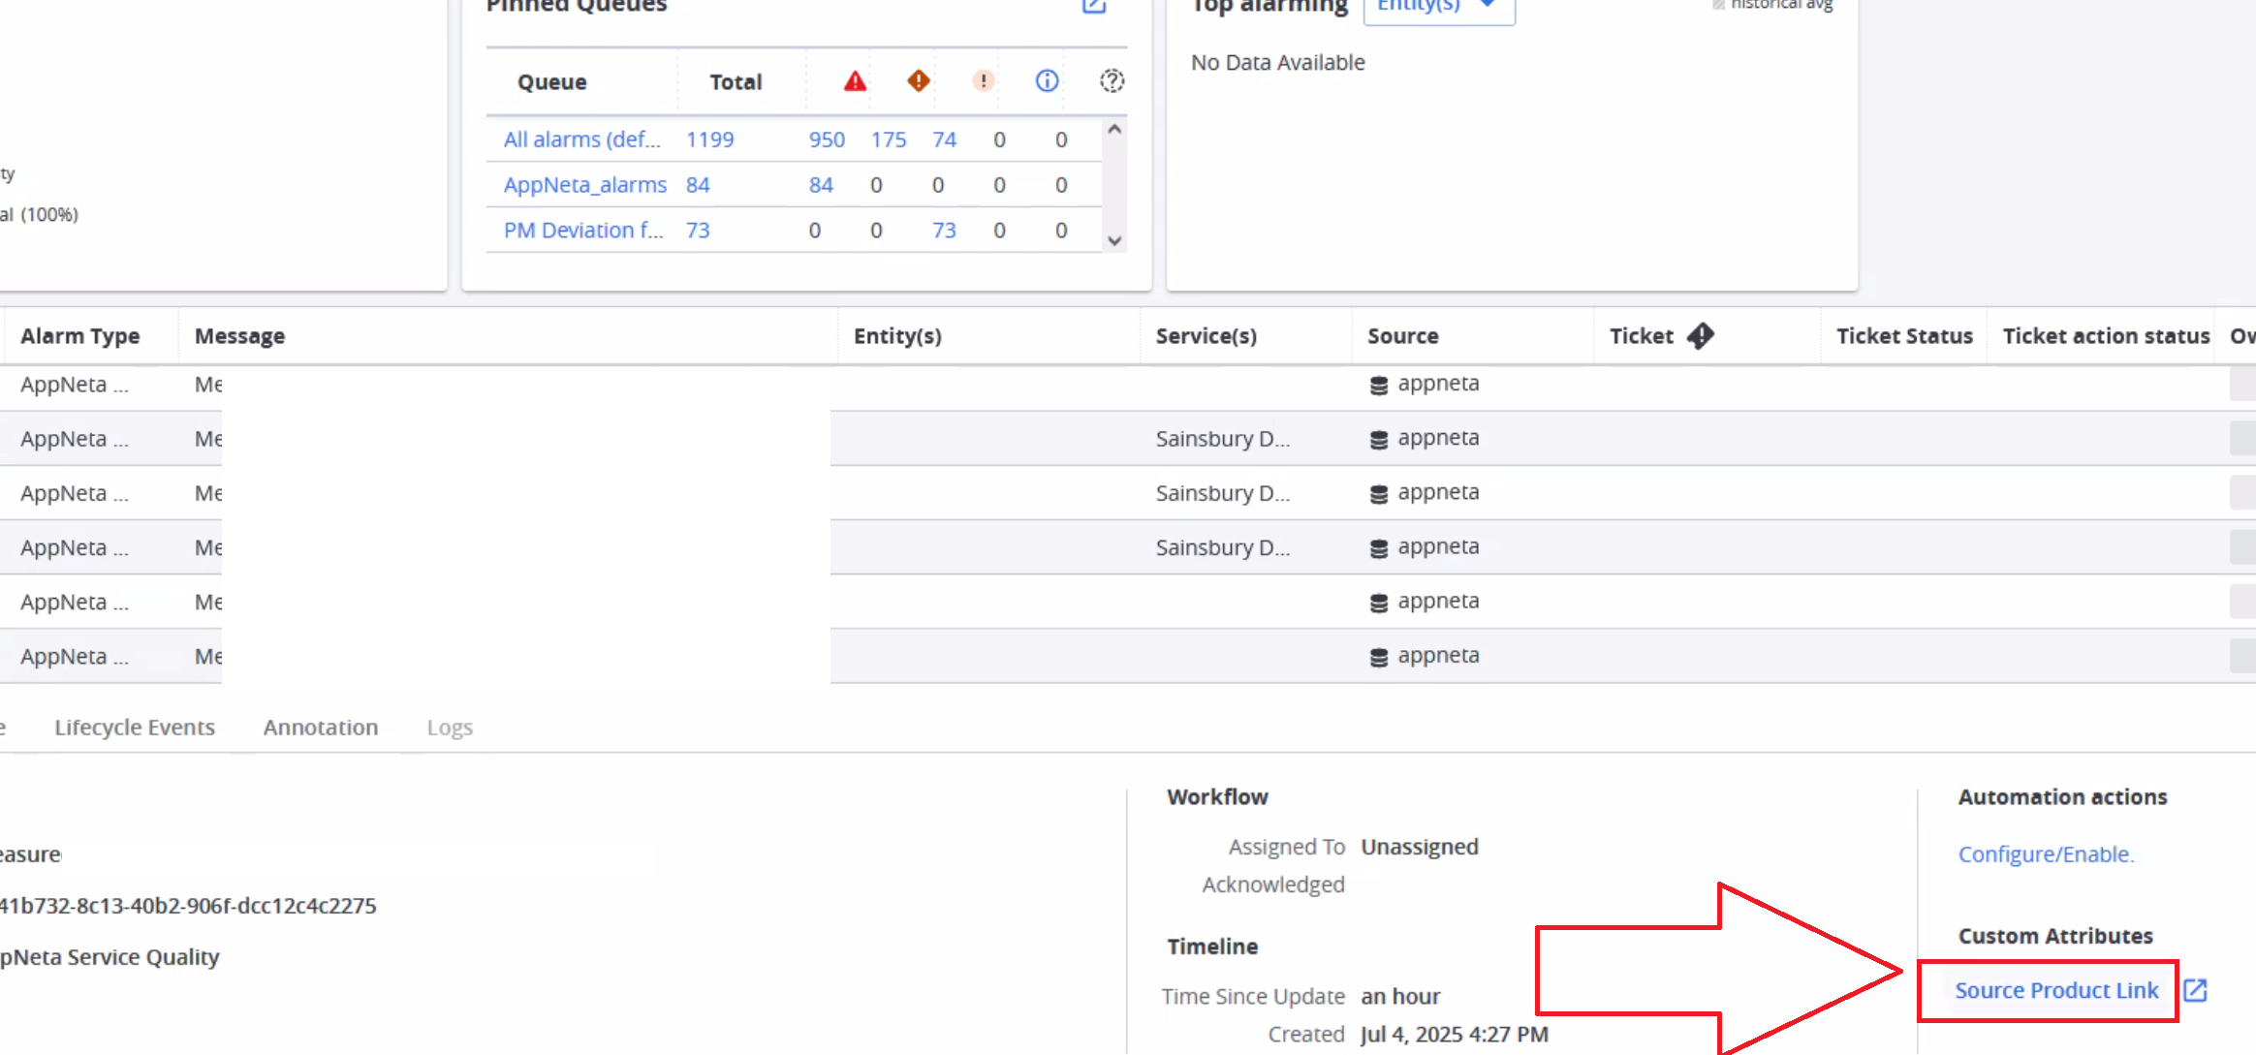The height and width of the screenshot is (1055, 2256).
Task: Switch to the Lifecycle Events tab
Action: pyautogui.click(x=135, y=728)
